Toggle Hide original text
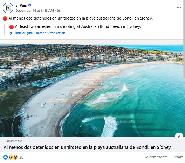 tap(24, 33)
